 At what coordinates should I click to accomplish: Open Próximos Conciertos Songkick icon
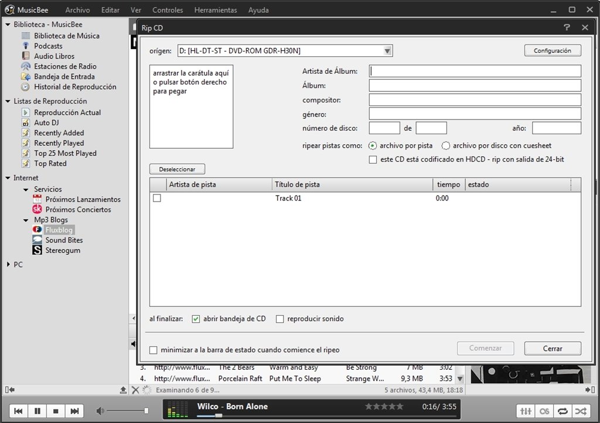[37, 210]
